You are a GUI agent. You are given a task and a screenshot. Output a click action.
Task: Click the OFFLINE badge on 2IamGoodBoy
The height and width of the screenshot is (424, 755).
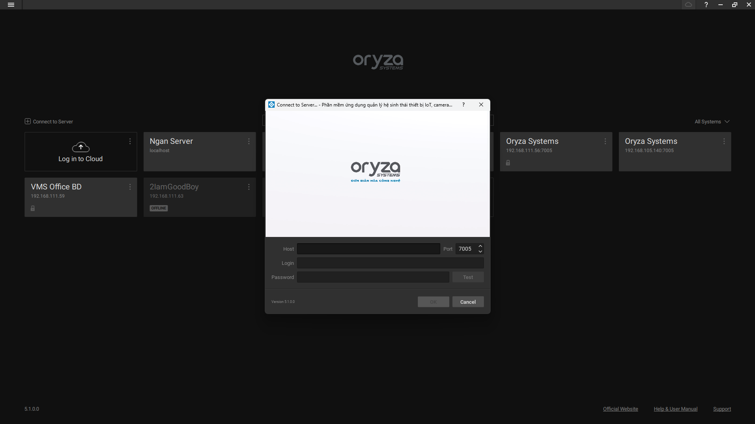(159, 208)
